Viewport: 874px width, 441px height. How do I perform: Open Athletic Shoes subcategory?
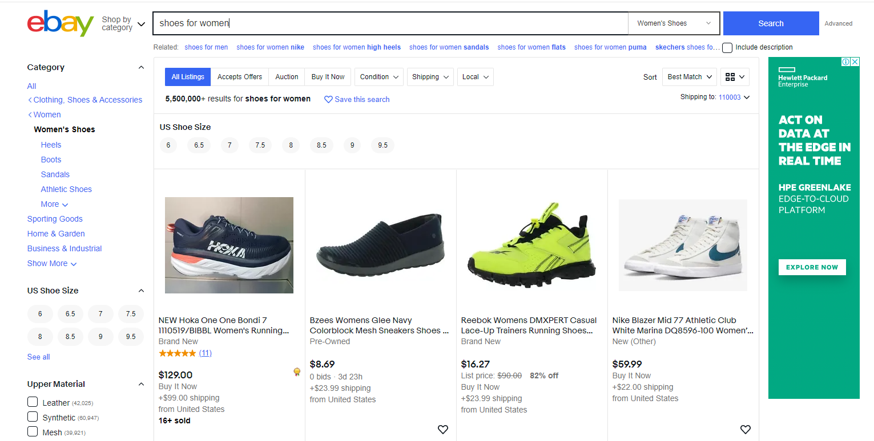(66, 189)
